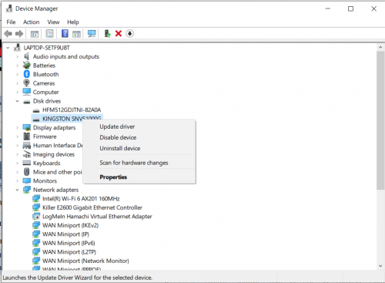
Task: Click the Device Manager title bar icon
Action: (x=9, y=8)
